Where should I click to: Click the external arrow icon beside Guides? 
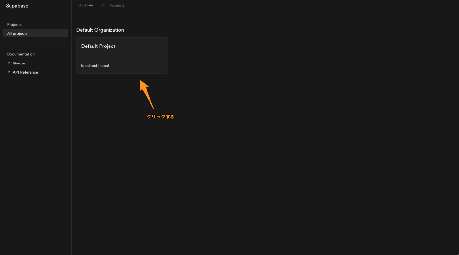9,63
